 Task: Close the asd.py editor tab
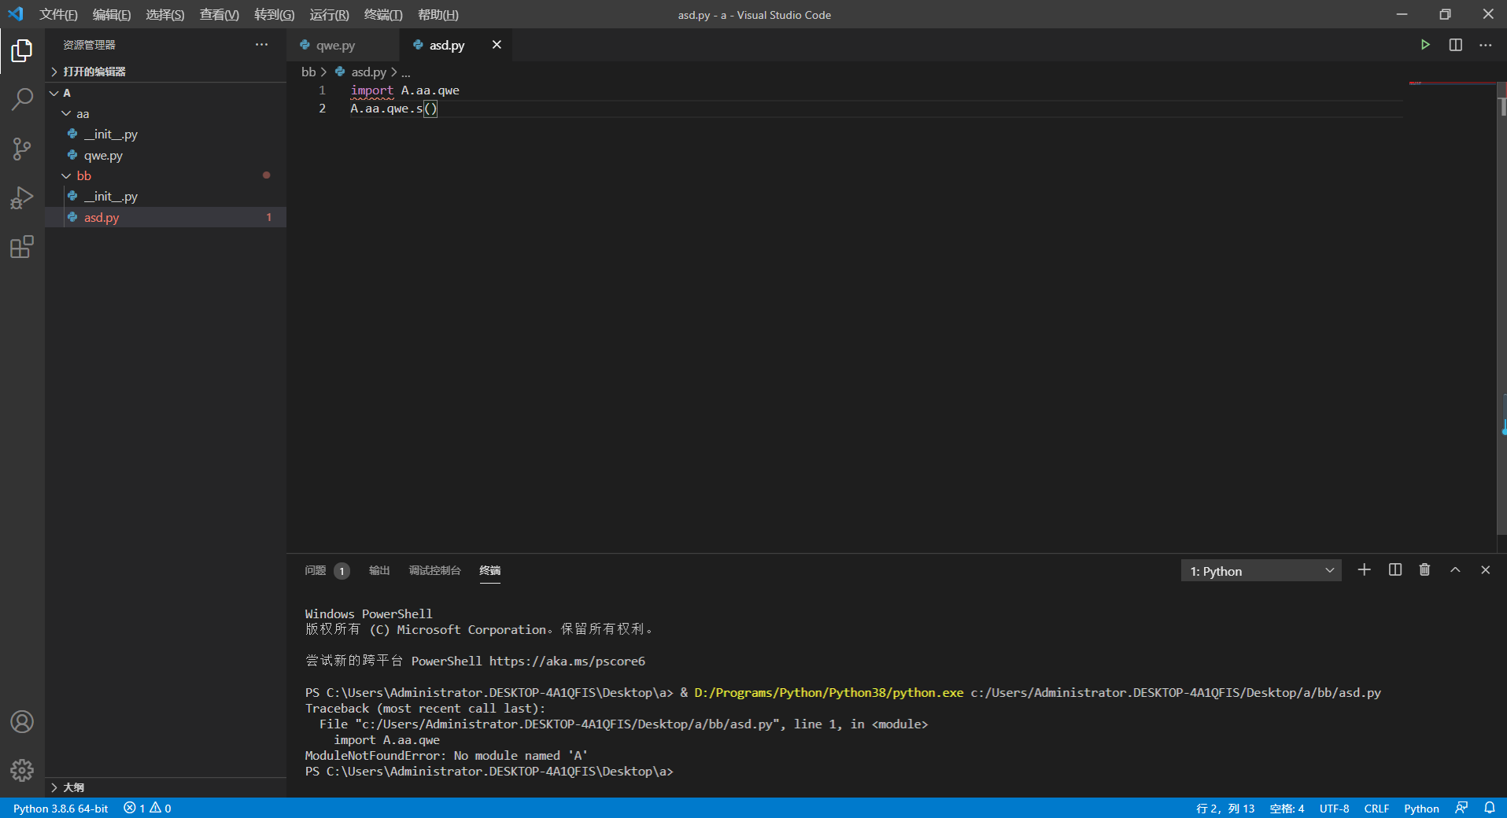click(x=497, y=45)
